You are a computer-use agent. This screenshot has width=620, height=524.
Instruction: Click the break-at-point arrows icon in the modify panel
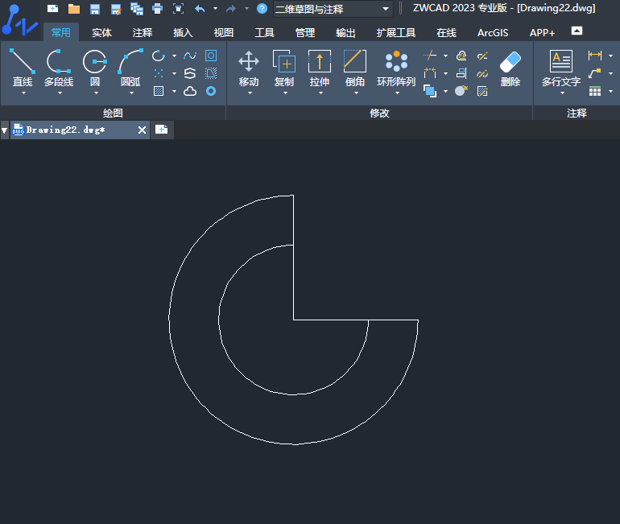[x=430, y=73]
